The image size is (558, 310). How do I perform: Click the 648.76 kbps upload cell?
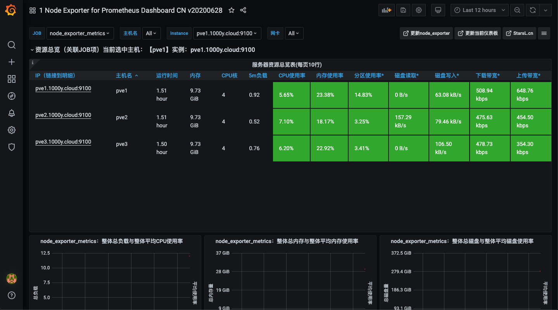coord(531,95)
